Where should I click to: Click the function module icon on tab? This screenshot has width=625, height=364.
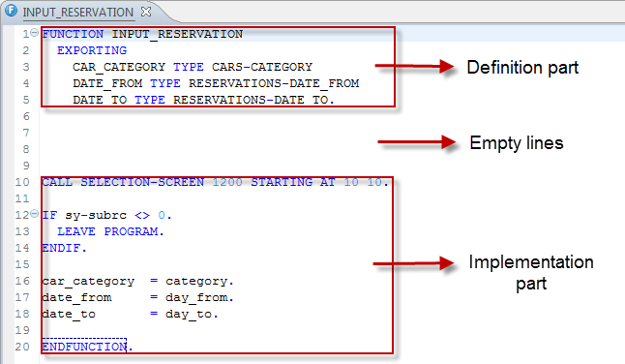tap(11, 11)
